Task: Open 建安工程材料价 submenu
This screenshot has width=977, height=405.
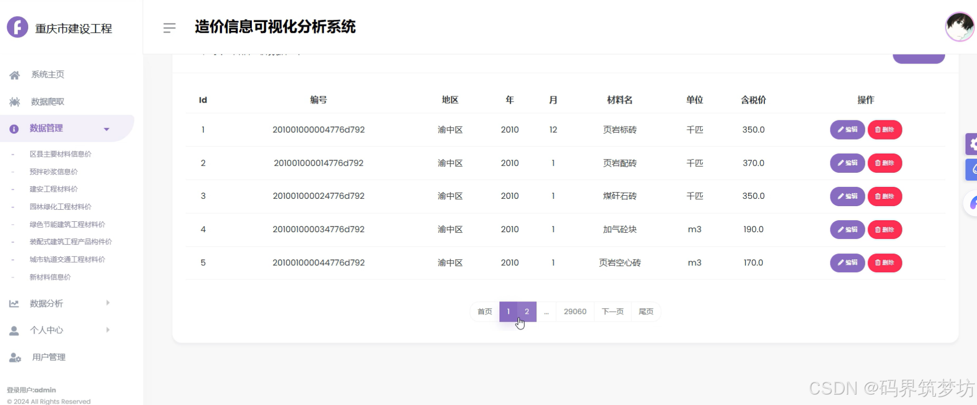Action: click(x=54, y=189)
